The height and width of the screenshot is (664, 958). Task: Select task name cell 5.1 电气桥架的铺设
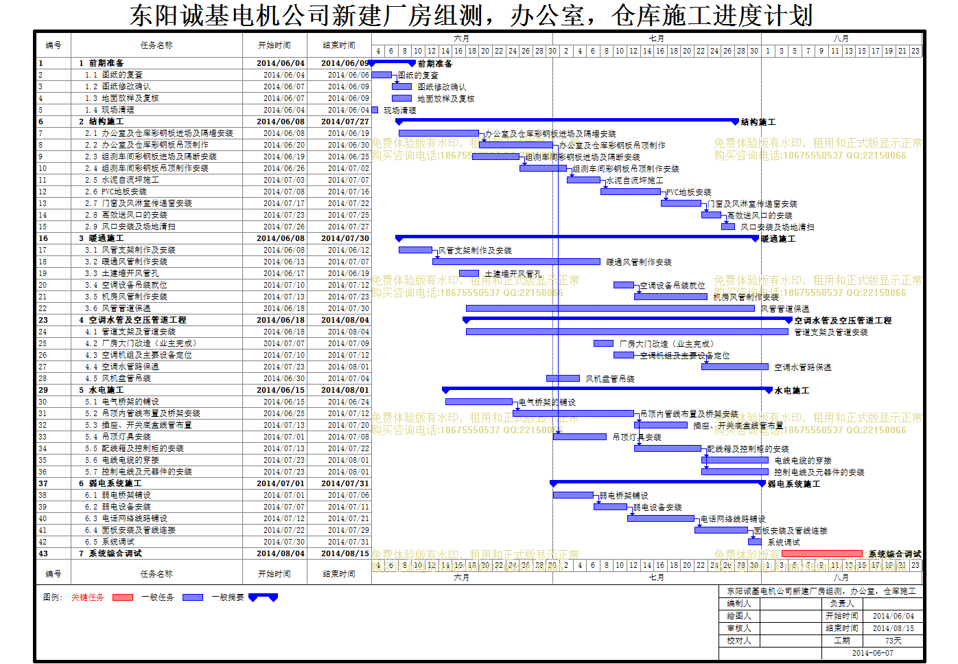click(x=156, y=402)
